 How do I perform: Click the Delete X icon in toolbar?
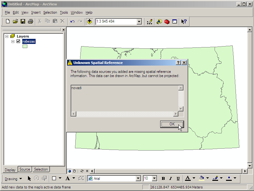tap(63, 21)
